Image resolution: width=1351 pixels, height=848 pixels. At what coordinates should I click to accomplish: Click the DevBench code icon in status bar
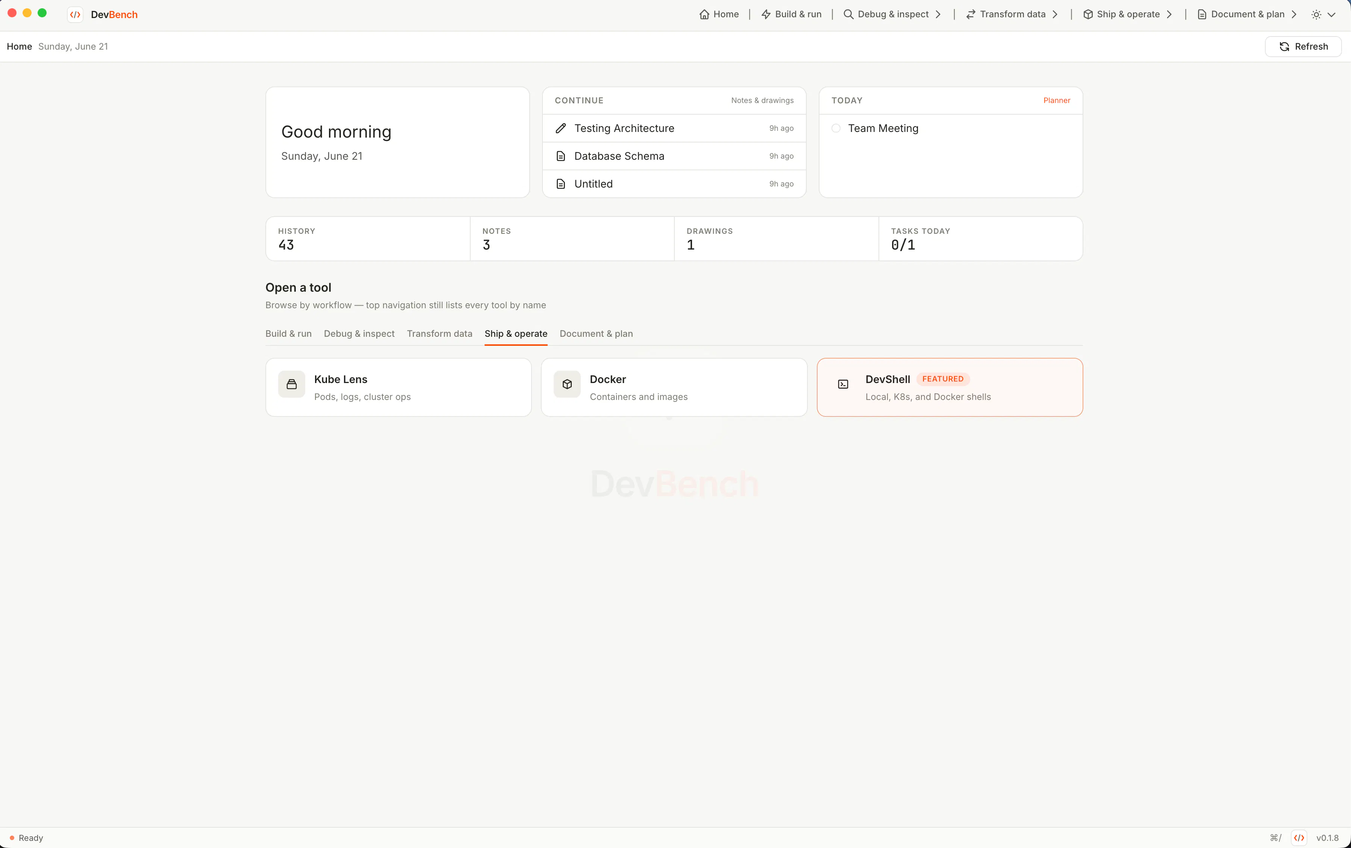click(x=1299, y=838)
